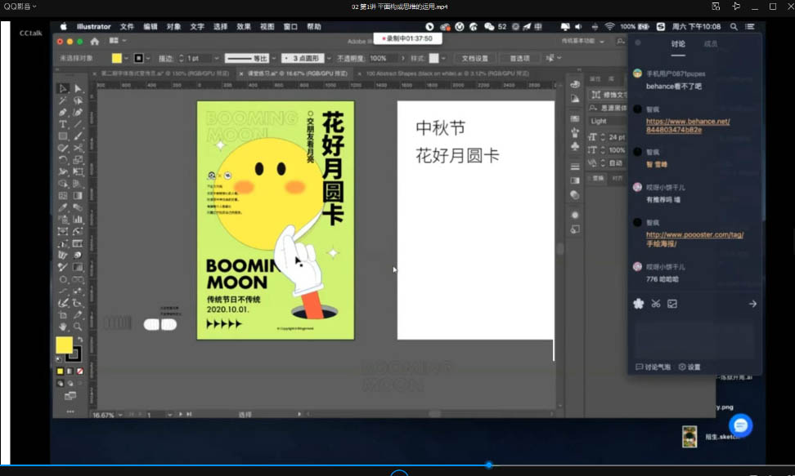Open the Light font style dropdown

pos(608,121)
